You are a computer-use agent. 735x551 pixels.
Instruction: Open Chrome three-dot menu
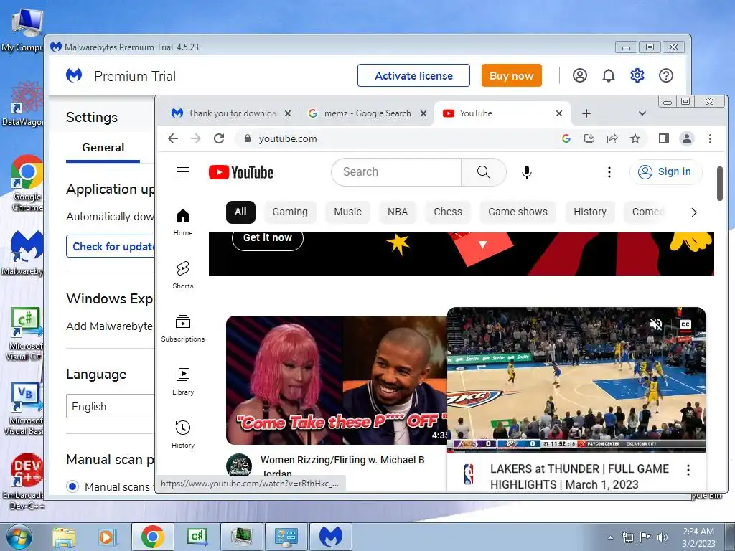pyautogui.click(x=710, y=138)
